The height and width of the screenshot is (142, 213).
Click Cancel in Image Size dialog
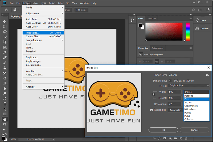pos(194,130)
